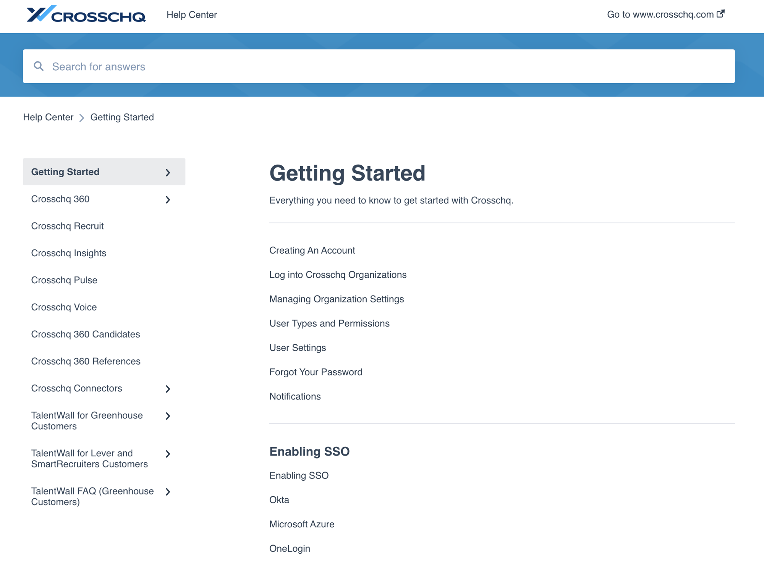
Task: Expand the Crosschq Connectors chevron
Action: click(168, 389)
